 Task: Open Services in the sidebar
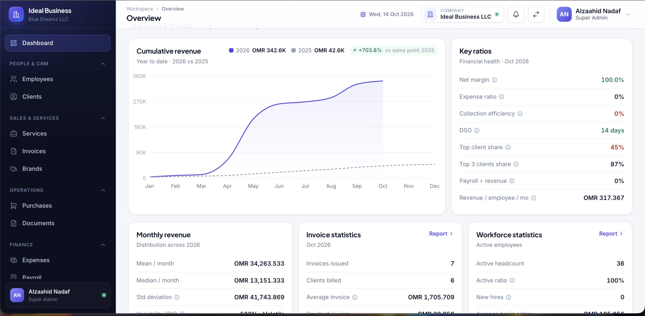pos(58,134)
